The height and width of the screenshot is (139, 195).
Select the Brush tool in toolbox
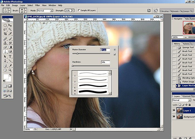[10, 39]
